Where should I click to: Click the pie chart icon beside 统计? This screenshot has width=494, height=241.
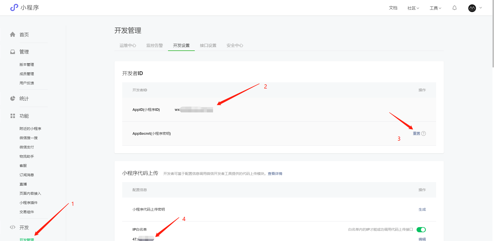coord(13,99)
